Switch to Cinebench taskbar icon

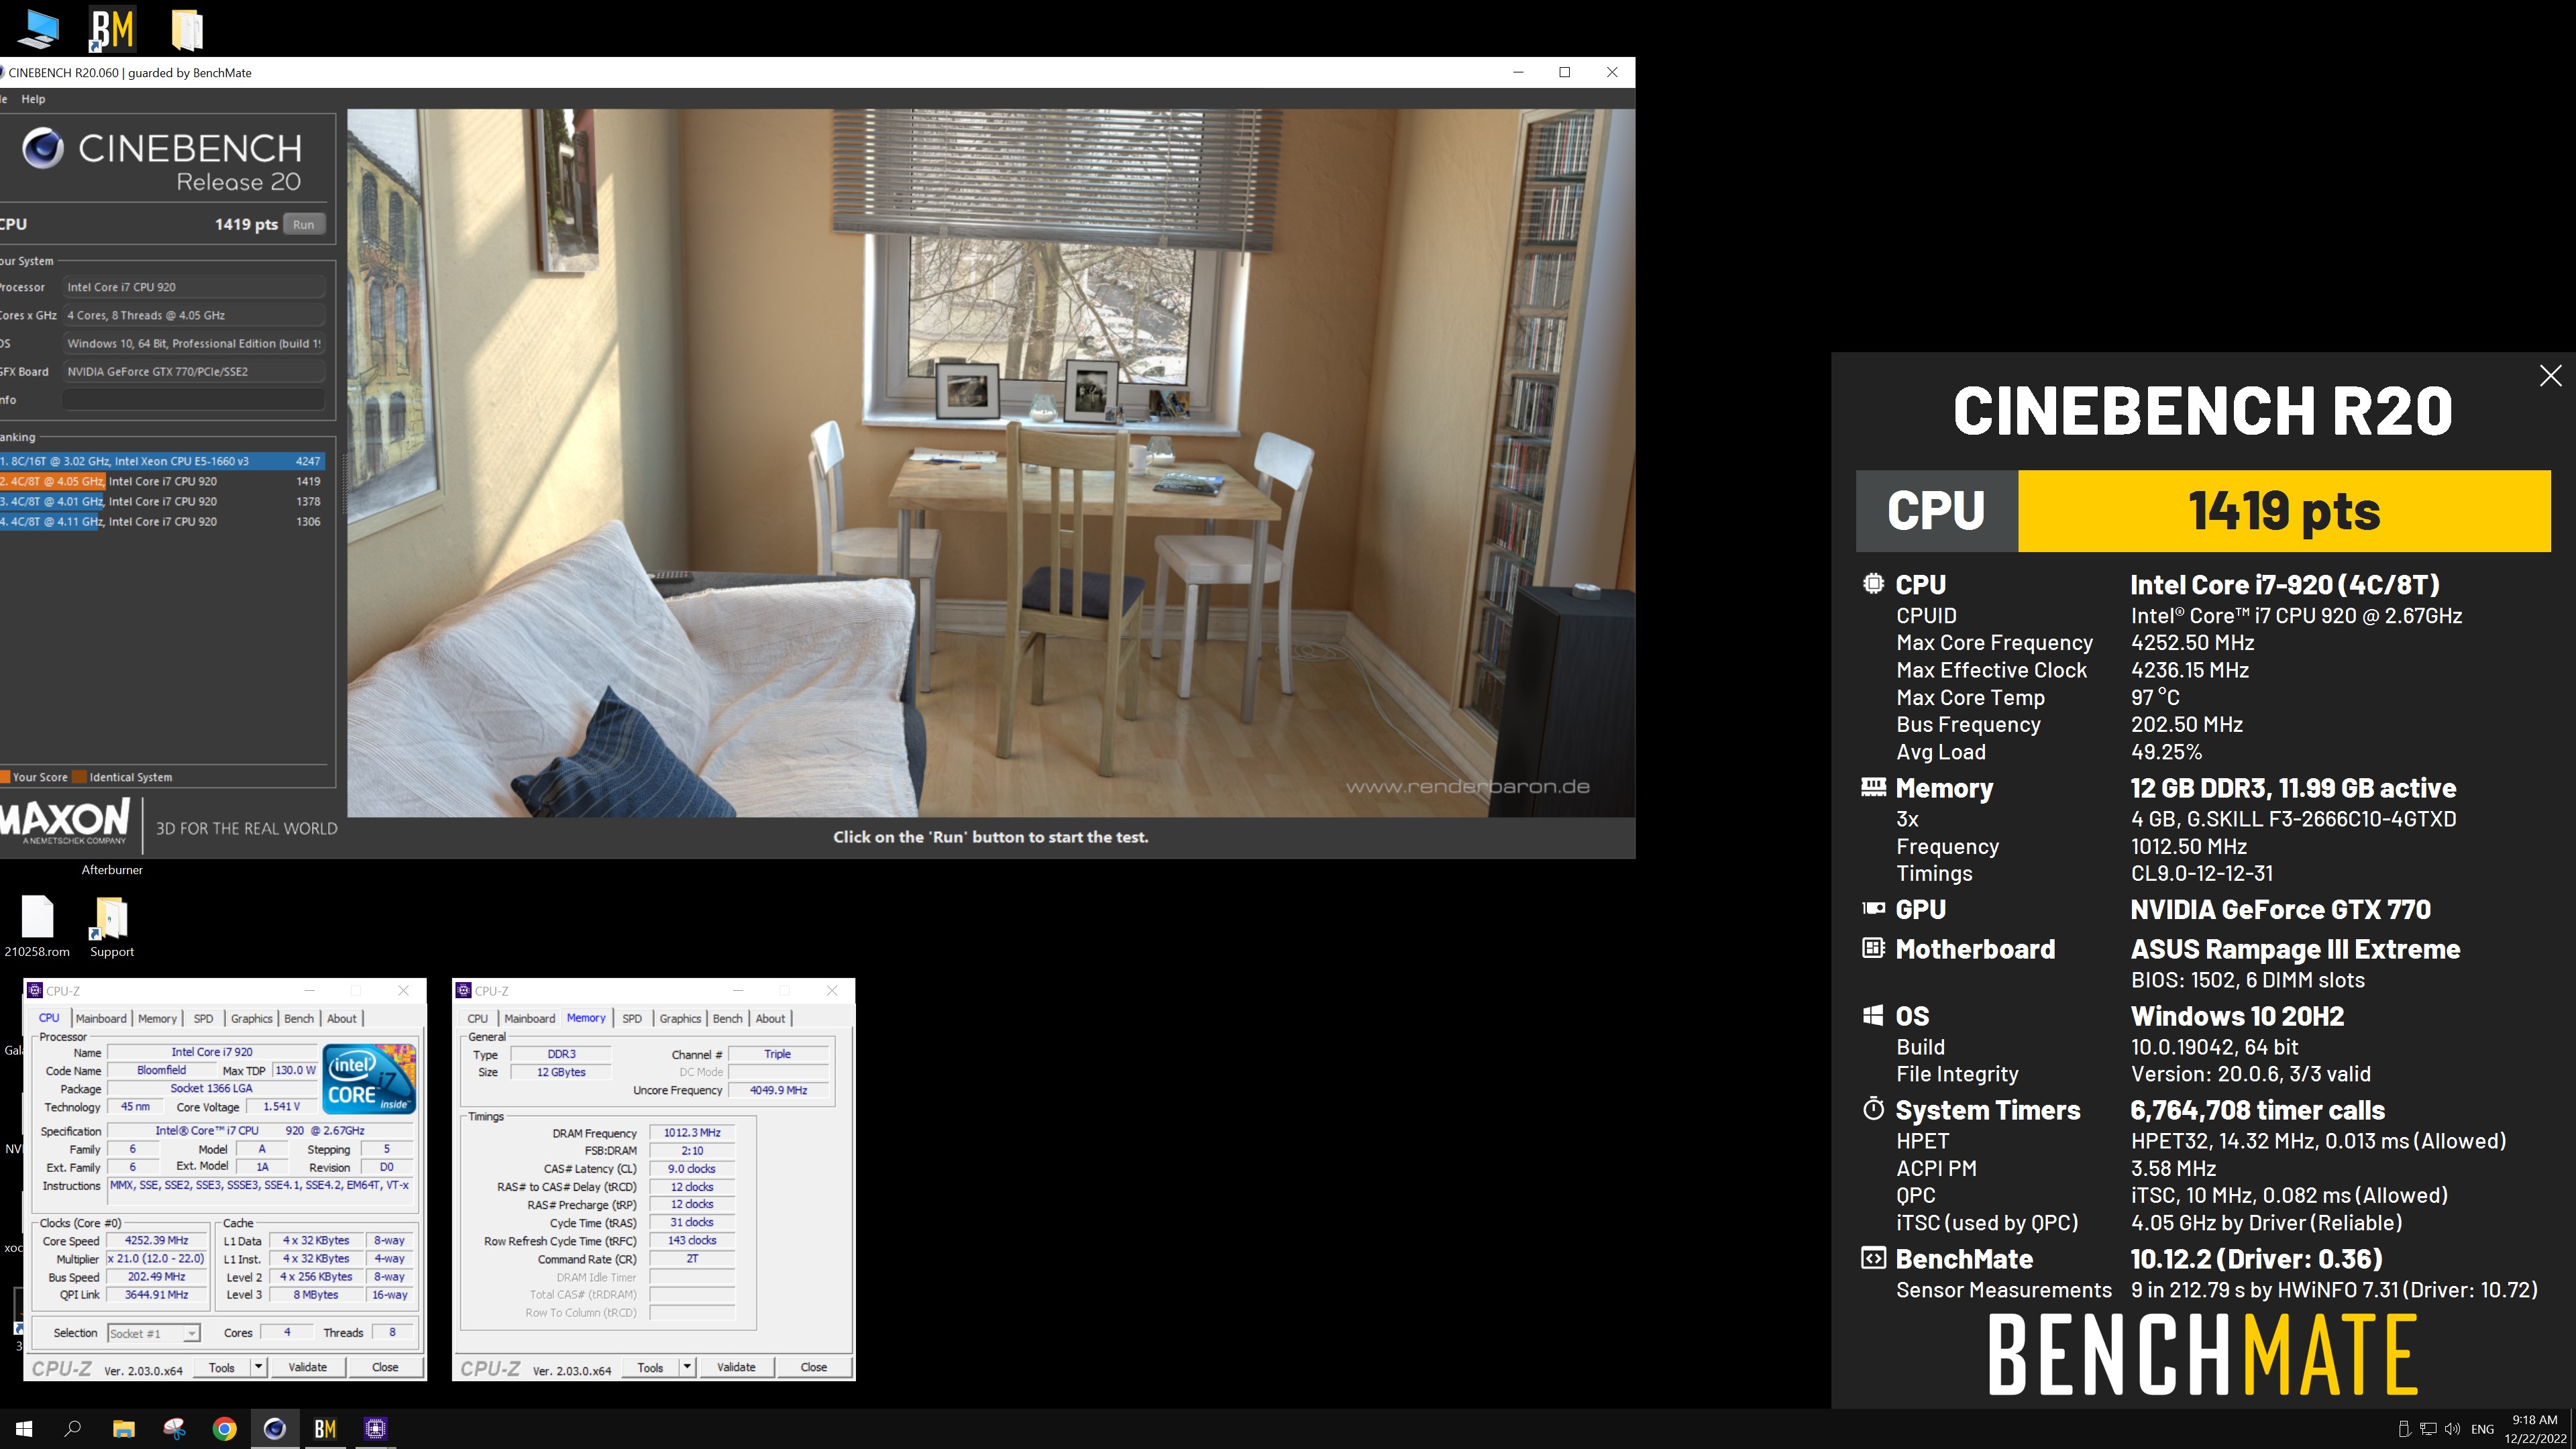[x=275, y=1429]
